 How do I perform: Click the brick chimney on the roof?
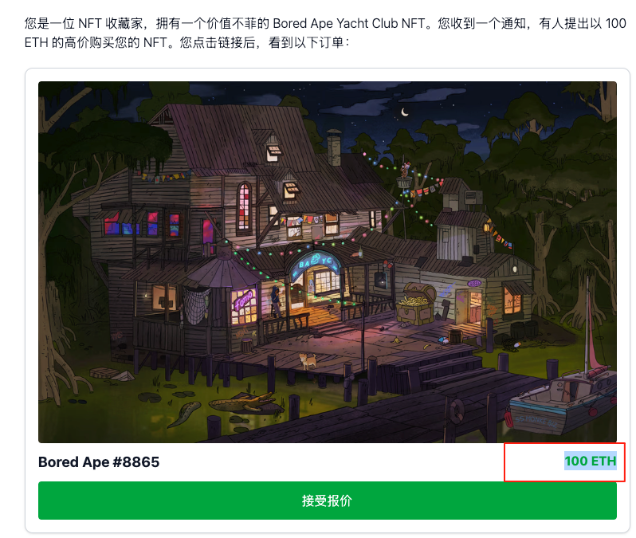pos(334,147)
